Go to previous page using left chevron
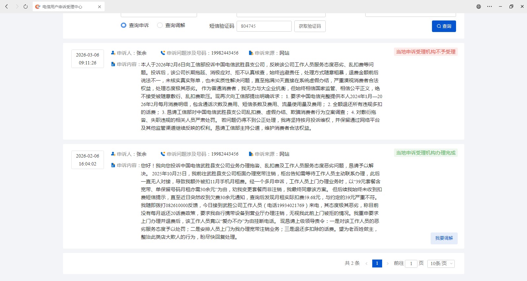Screen dimensions: 527x281 tap(366, 263)
